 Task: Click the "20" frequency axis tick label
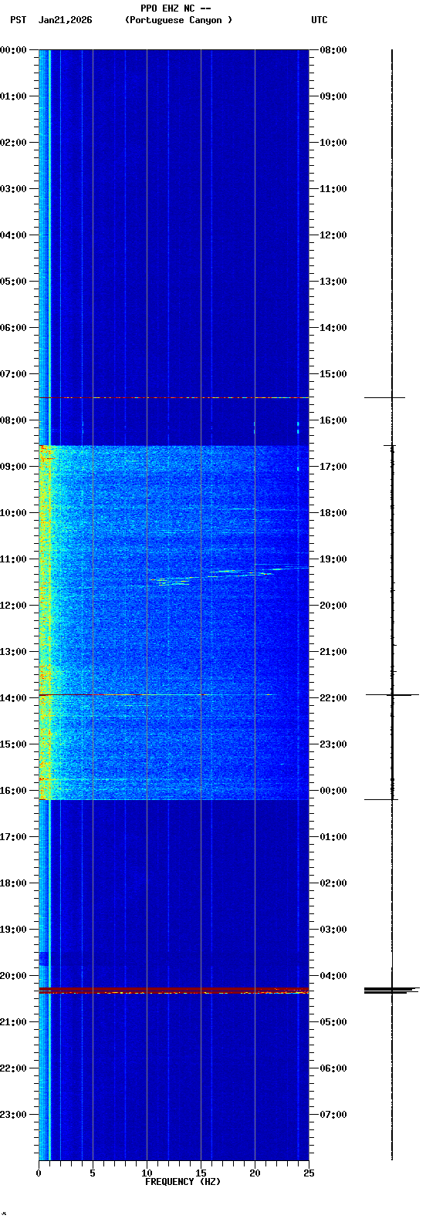tap(255, 1173)
